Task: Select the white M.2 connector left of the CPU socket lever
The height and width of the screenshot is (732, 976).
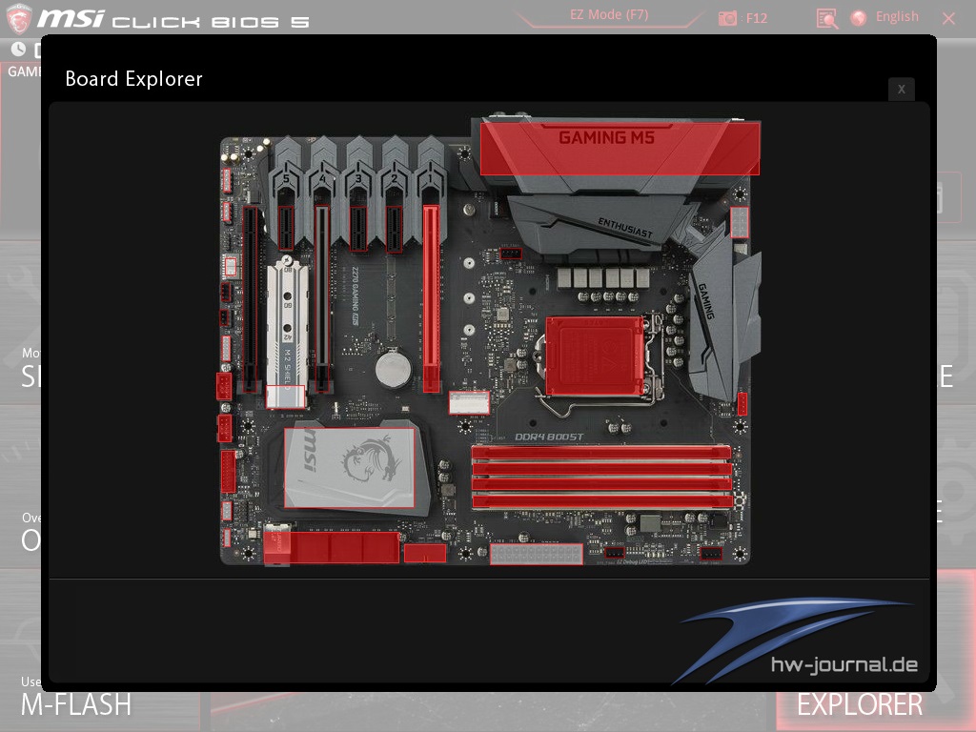Action: (x=469, y=403)
